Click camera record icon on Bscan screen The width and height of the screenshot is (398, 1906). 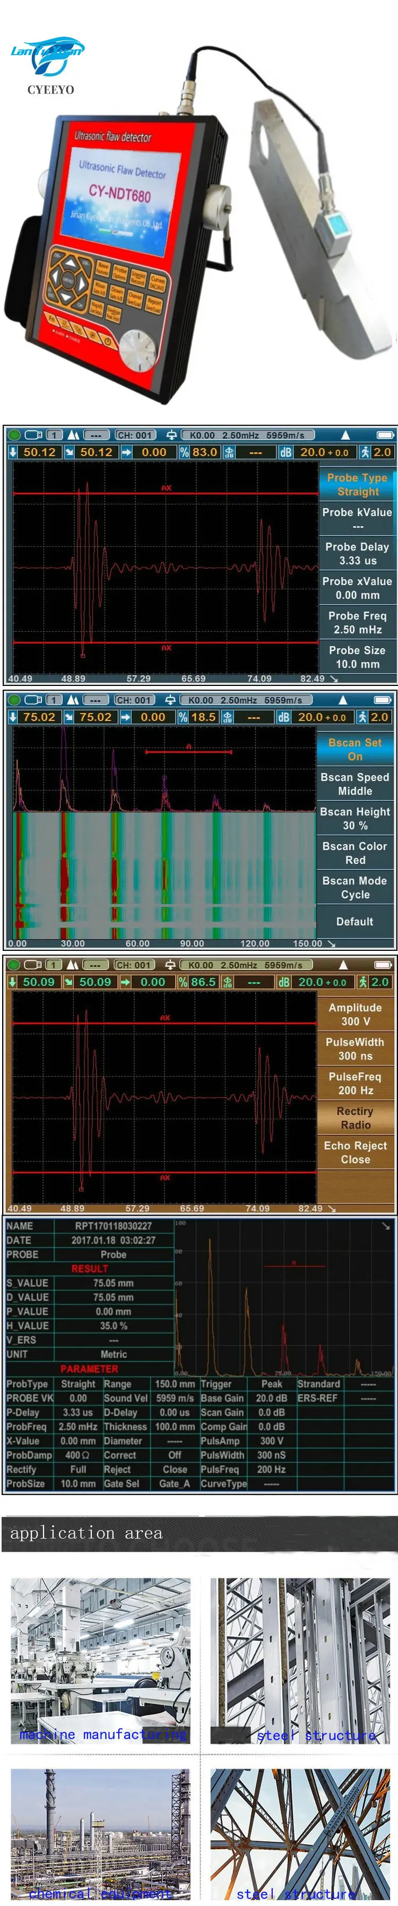[33, 700]
